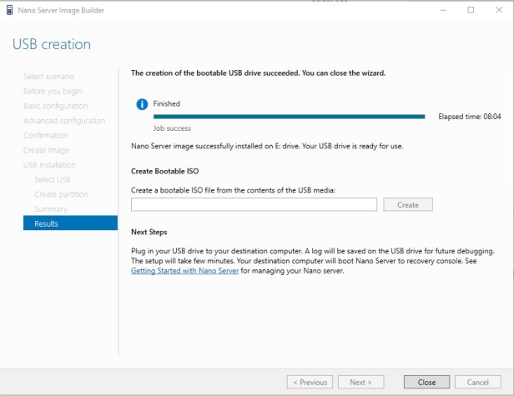Maximize the wizard window

click(x=471, y=10)
